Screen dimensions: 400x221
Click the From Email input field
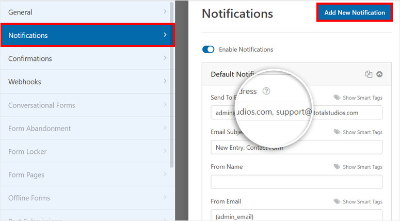(296, 216)
